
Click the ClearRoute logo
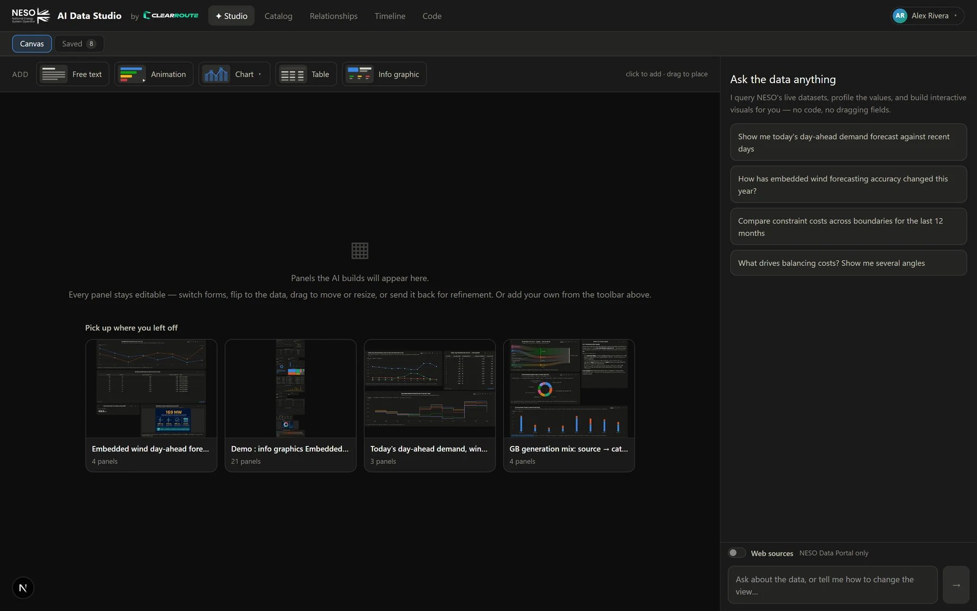(171, 15)
